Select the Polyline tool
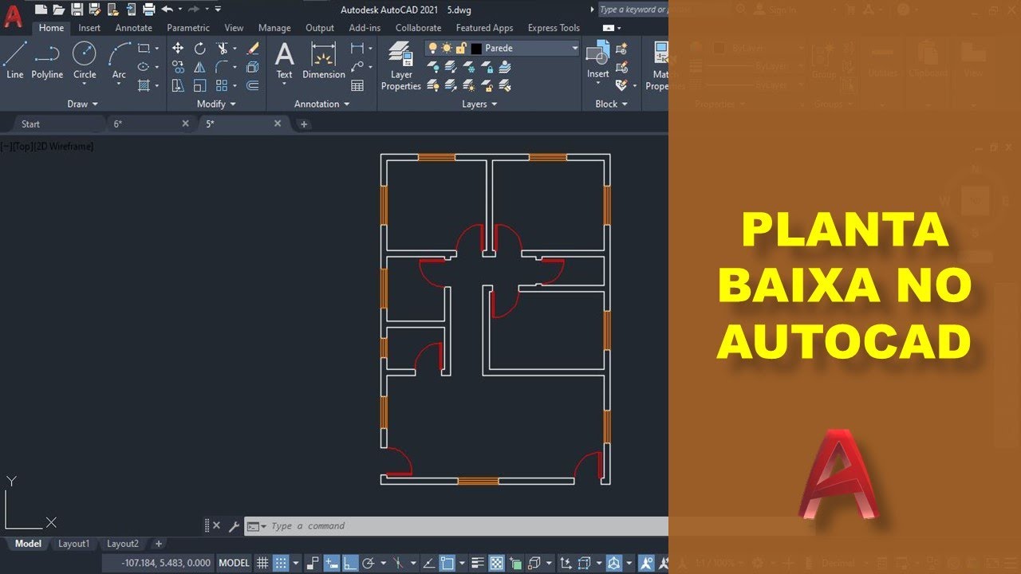This screenshot has width=1021, height=574. pyautogui.click(x=47, y=61)
